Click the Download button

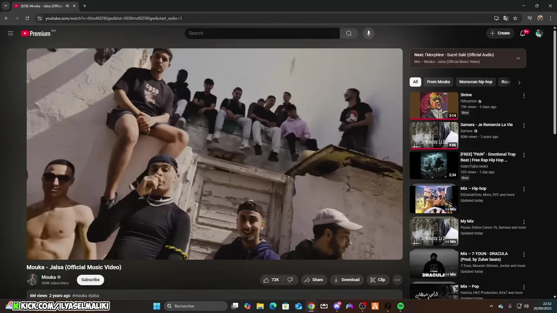click(347, 280)
